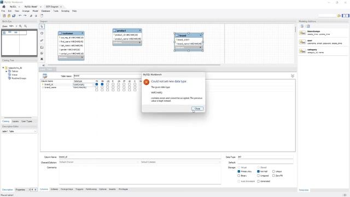
Task: Select the new note tool
Action: tap(42, 53)
